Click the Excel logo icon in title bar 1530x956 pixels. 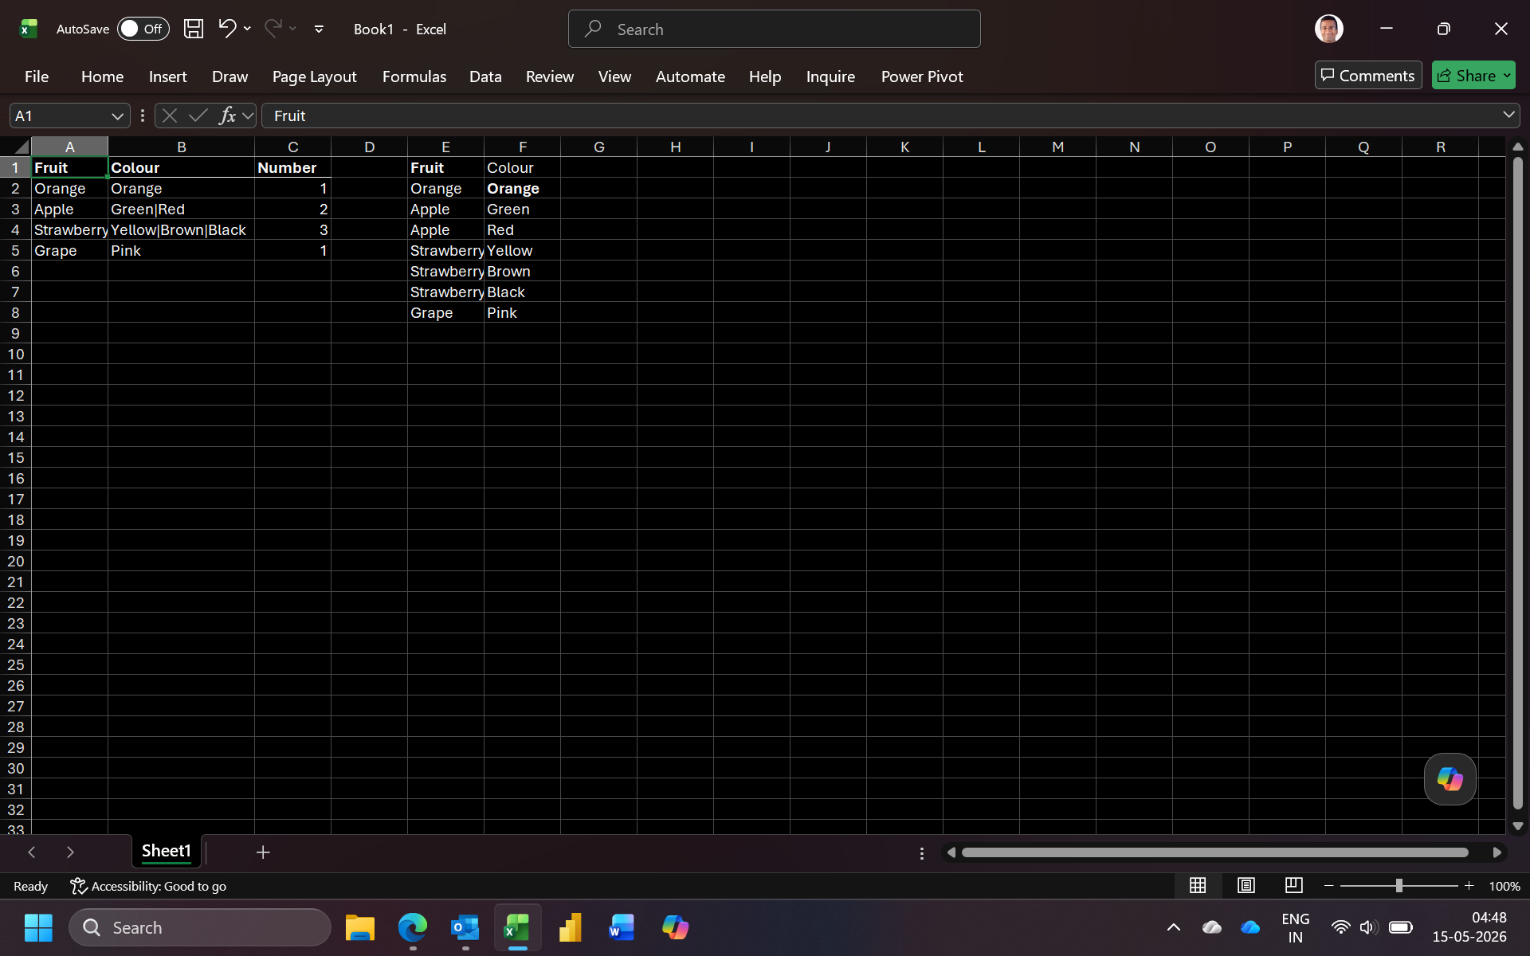point(29,29)
